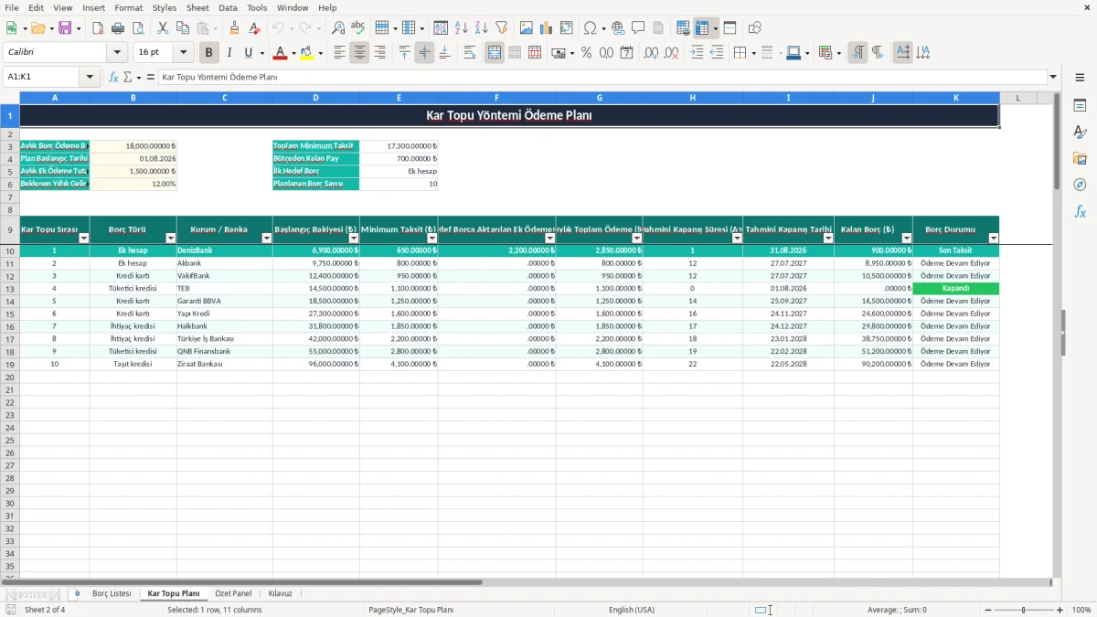Open the sidebar Navigator compass icon
The width and height of the screenshot is (1097, 617).
[1080, 185]
